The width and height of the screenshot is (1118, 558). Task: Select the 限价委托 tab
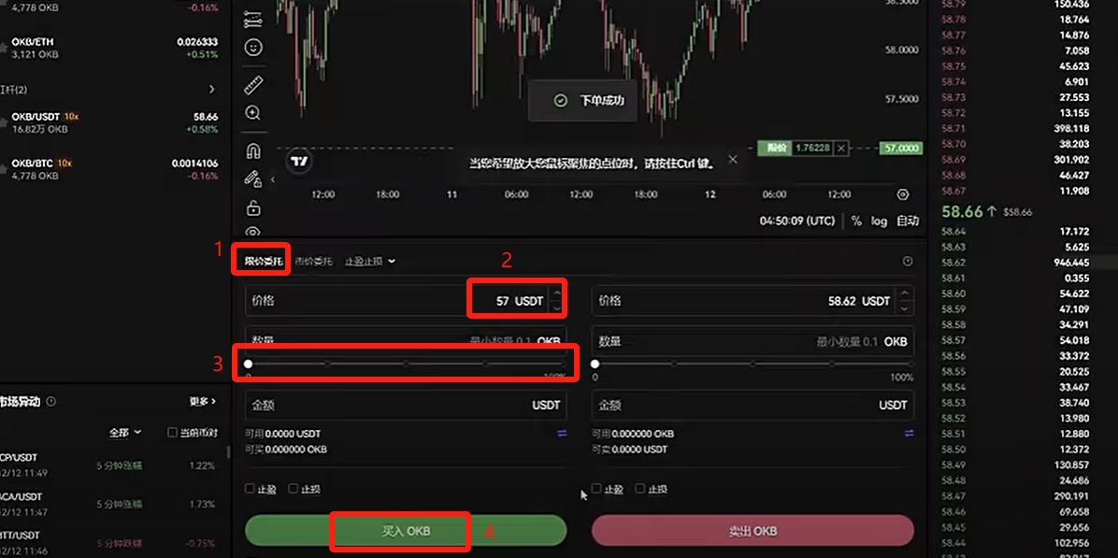pos(263,262)
